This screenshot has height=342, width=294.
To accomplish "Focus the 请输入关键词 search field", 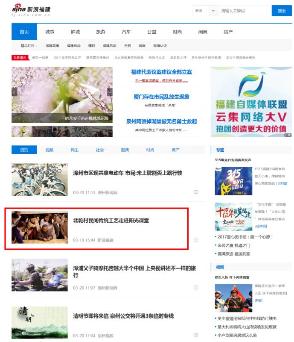I will coord(245,11).
